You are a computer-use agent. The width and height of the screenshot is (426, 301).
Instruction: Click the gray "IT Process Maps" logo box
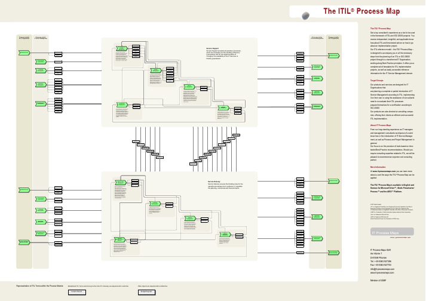coord(392,232)
